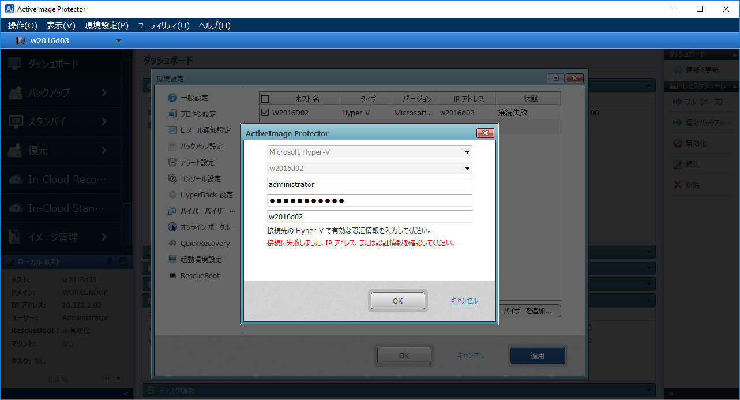Click the 0.0 % task progress bar

point(56,379)
